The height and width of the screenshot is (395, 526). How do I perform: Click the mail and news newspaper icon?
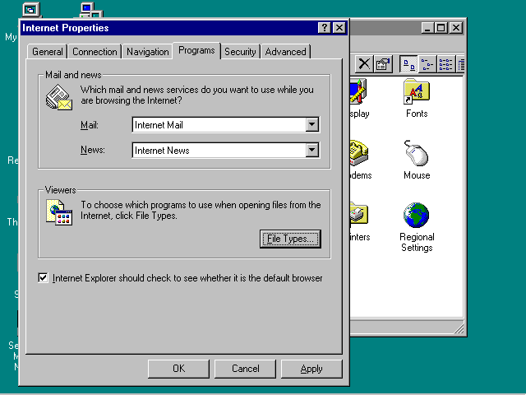pos(59,97)
